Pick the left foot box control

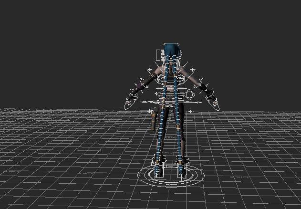pos(159,171)
